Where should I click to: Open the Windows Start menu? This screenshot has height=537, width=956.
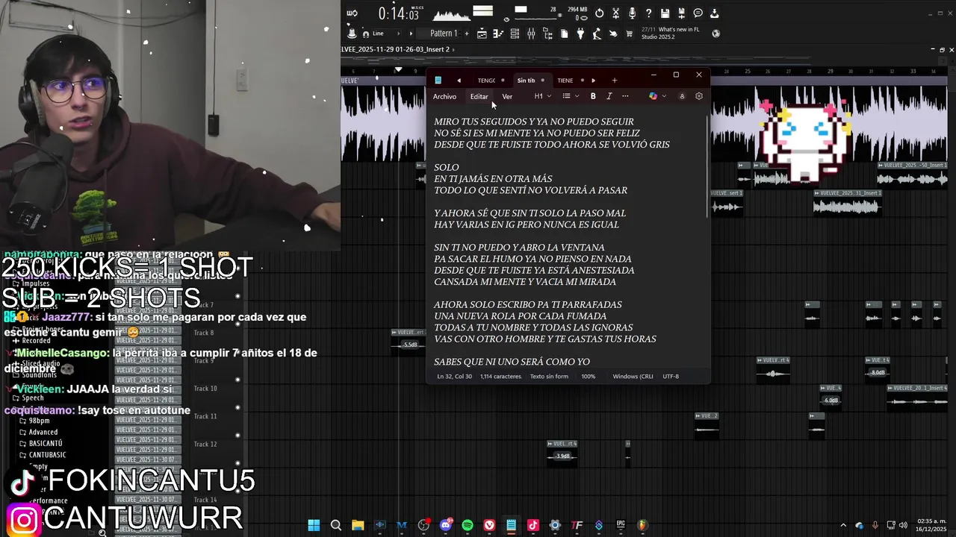314,525
